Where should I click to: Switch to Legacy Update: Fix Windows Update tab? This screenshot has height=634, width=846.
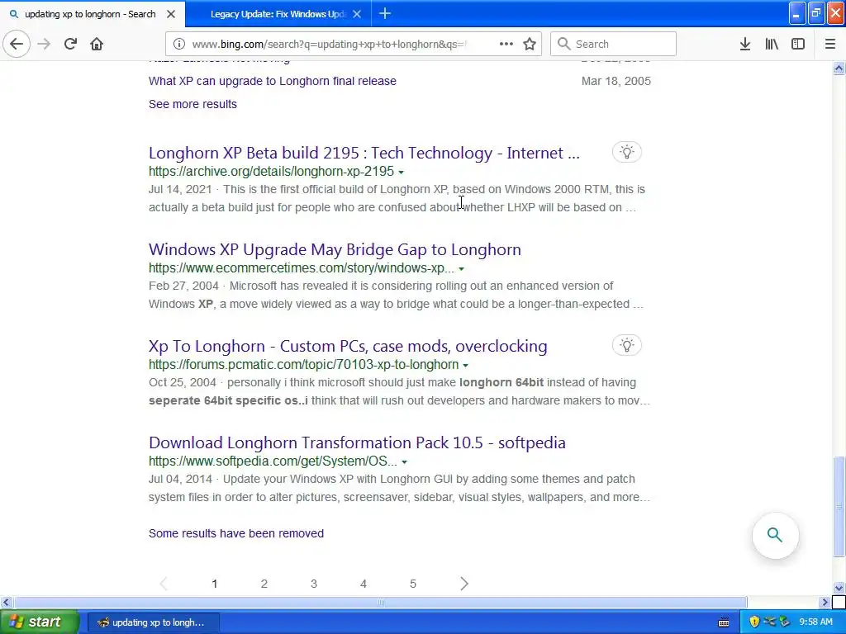278,14
